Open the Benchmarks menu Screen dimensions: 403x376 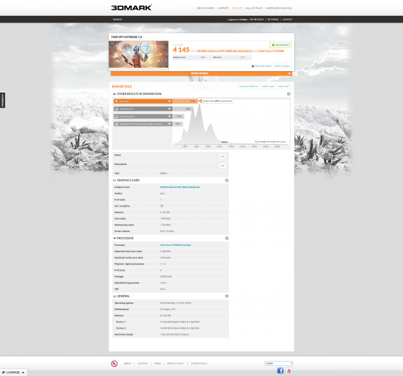[x=206, y=8]
